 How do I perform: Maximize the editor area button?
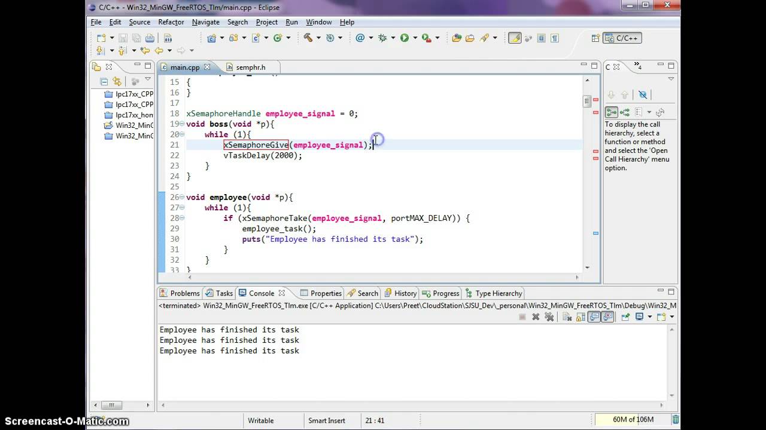[x=594, y=66]
